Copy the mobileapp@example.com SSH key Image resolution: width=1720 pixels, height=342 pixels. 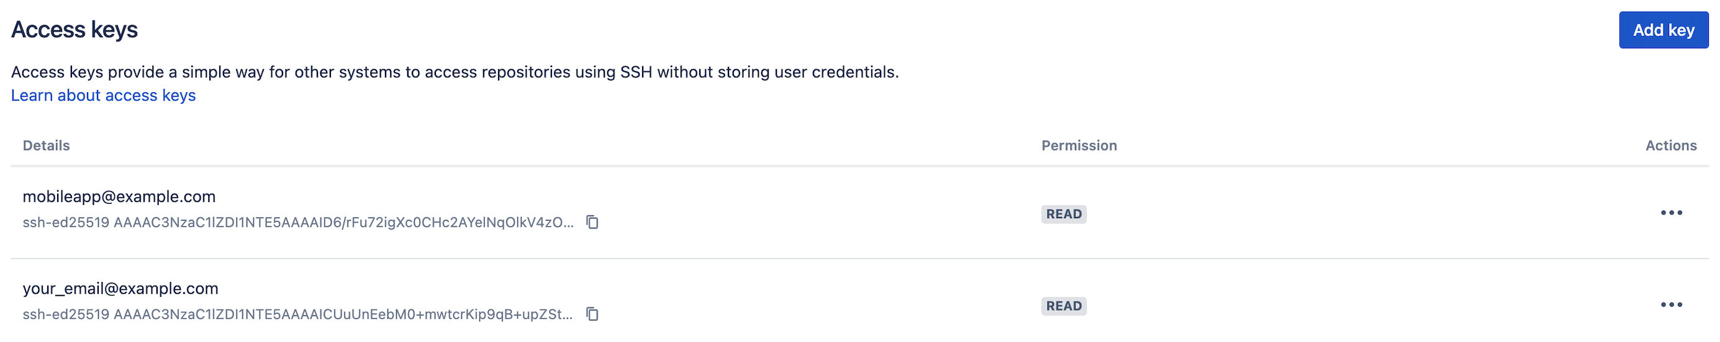click(592, 222)
